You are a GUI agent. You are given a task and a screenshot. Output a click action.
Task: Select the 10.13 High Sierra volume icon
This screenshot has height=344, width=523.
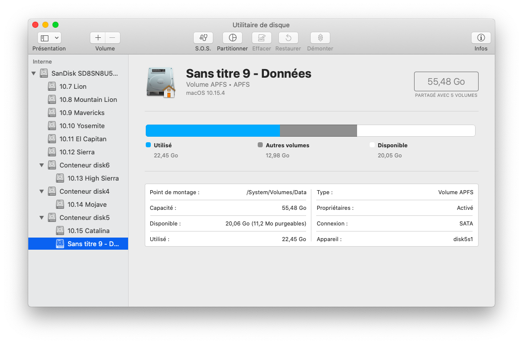60,178
